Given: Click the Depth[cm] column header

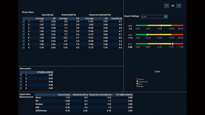Looking at the screenshot, I should coord(116,18).
